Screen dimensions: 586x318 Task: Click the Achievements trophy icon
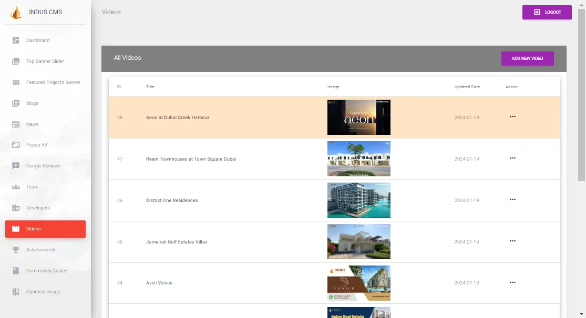[x=16, y=250]
